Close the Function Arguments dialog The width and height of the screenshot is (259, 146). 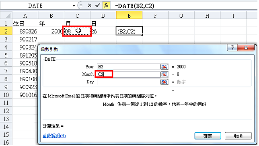tap(246, 48)
